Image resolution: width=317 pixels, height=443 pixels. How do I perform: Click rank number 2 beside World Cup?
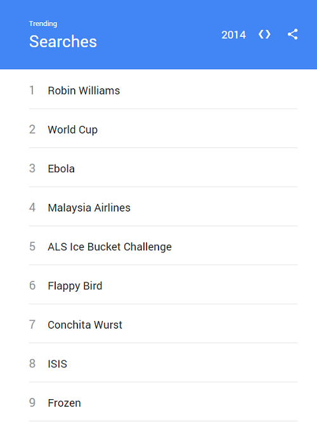click(32, 130)
